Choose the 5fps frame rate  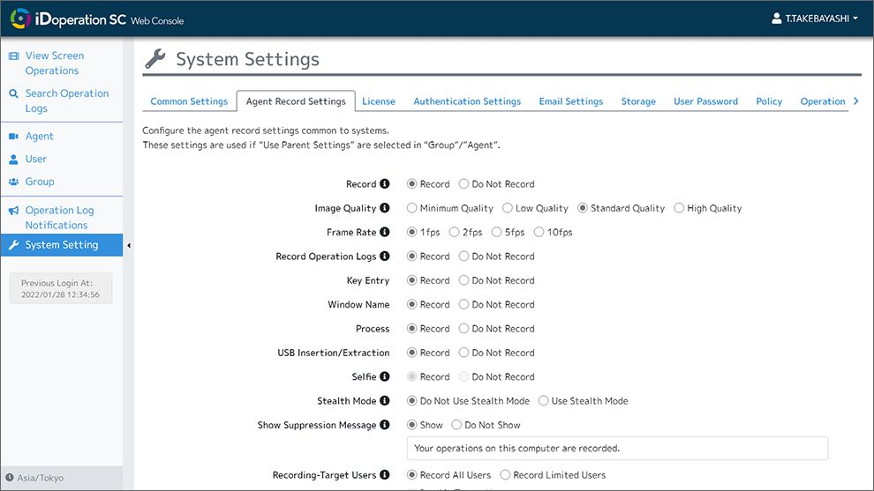tap(497, 232)
